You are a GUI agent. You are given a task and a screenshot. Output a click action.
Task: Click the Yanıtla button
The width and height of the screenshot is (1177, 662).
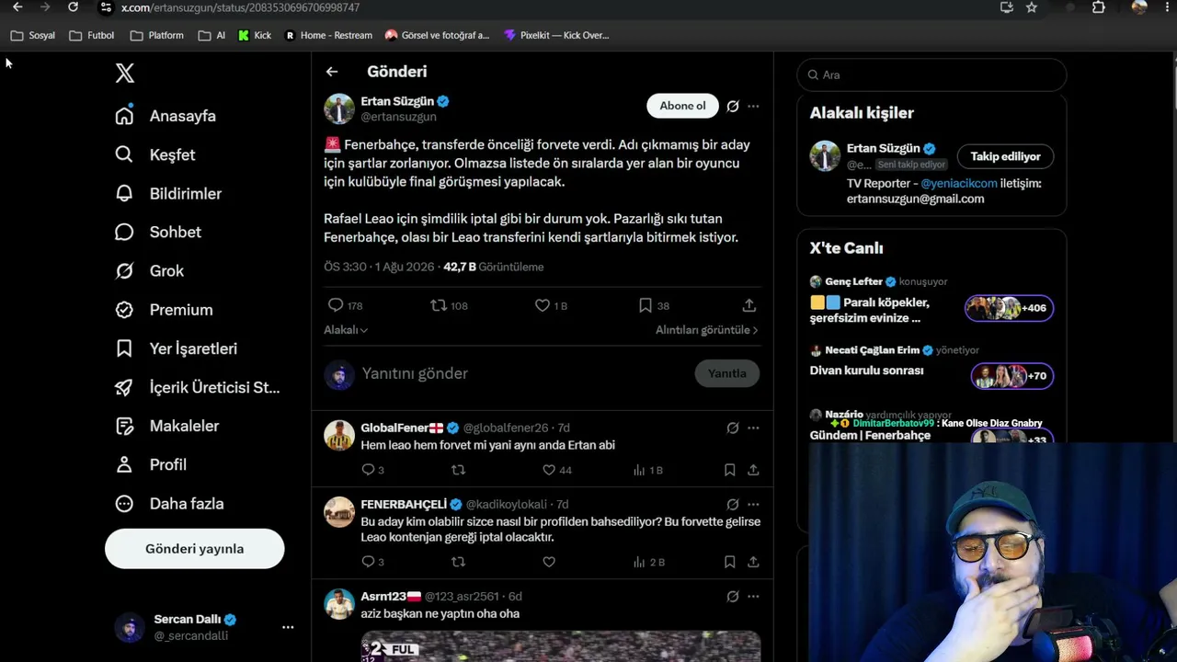(x=727, y=373)
